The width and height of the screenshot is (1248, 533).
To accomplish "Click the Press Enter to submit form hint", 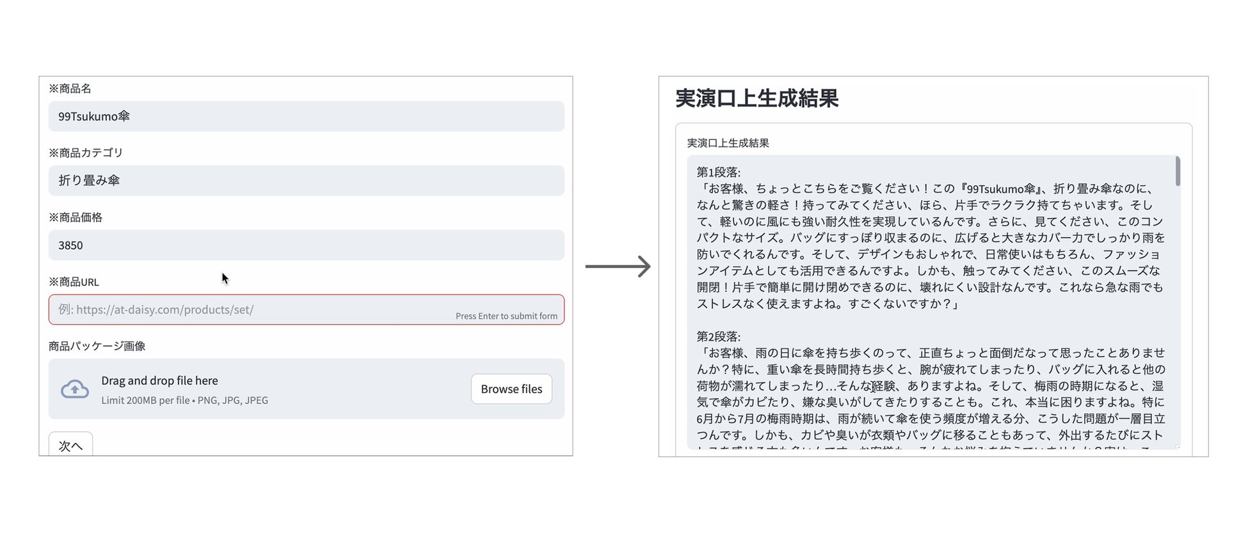I will click(x=506, y=316).
